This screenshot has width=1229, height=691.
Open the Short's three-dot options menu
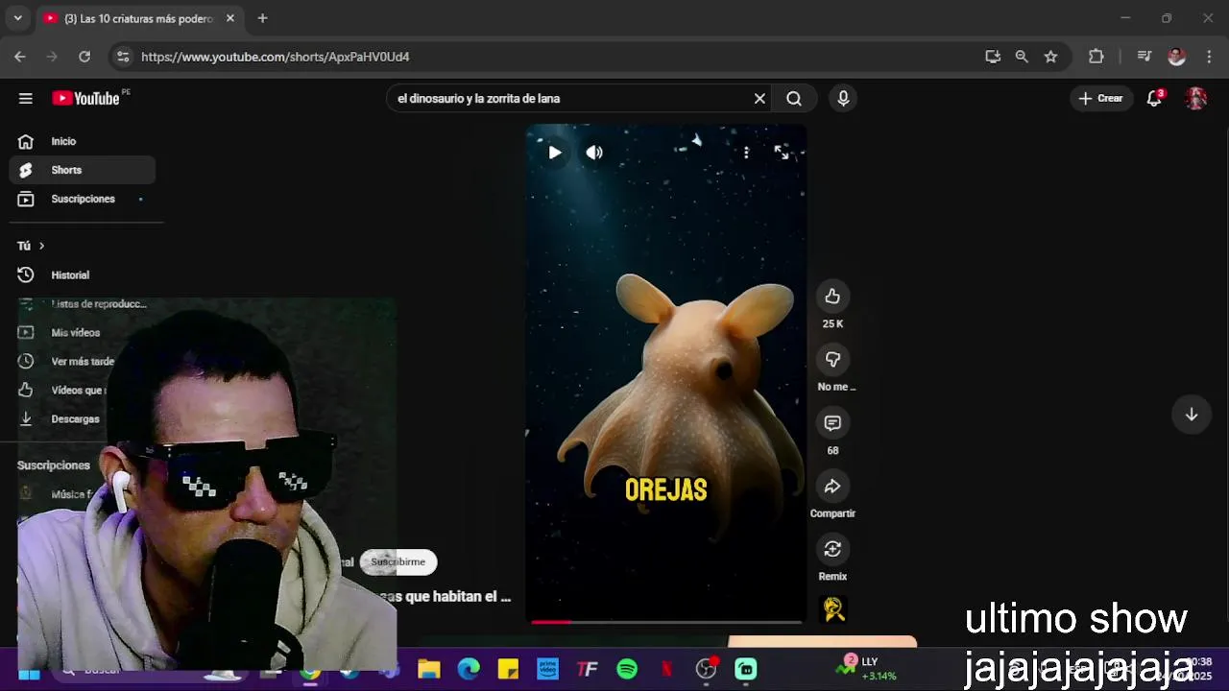[x=746, y=153]
